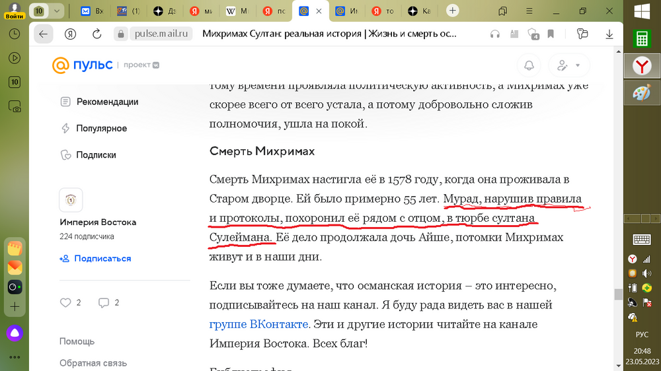Click the scrollbar up arrow

click(619, 51)
